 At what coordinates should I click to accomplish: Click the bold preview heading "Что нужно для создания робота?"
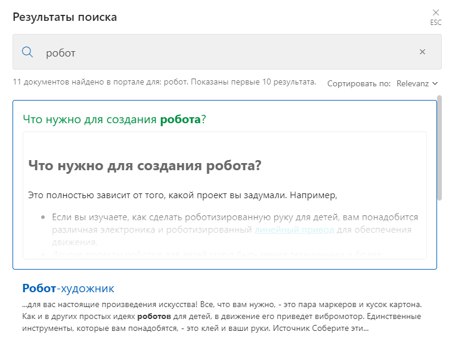(145, 165)
